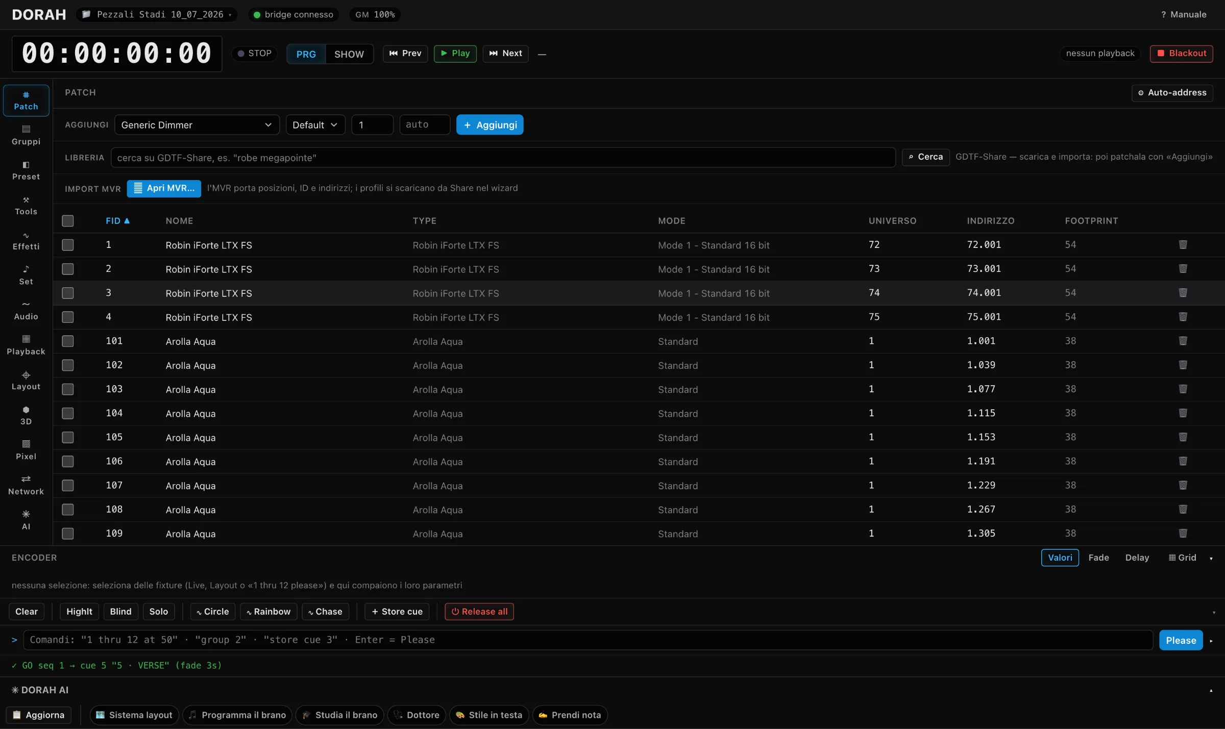Click the Prev cue button
Image resolution: width=1225 pixels, height=729 pixels.
click(405, 54)
